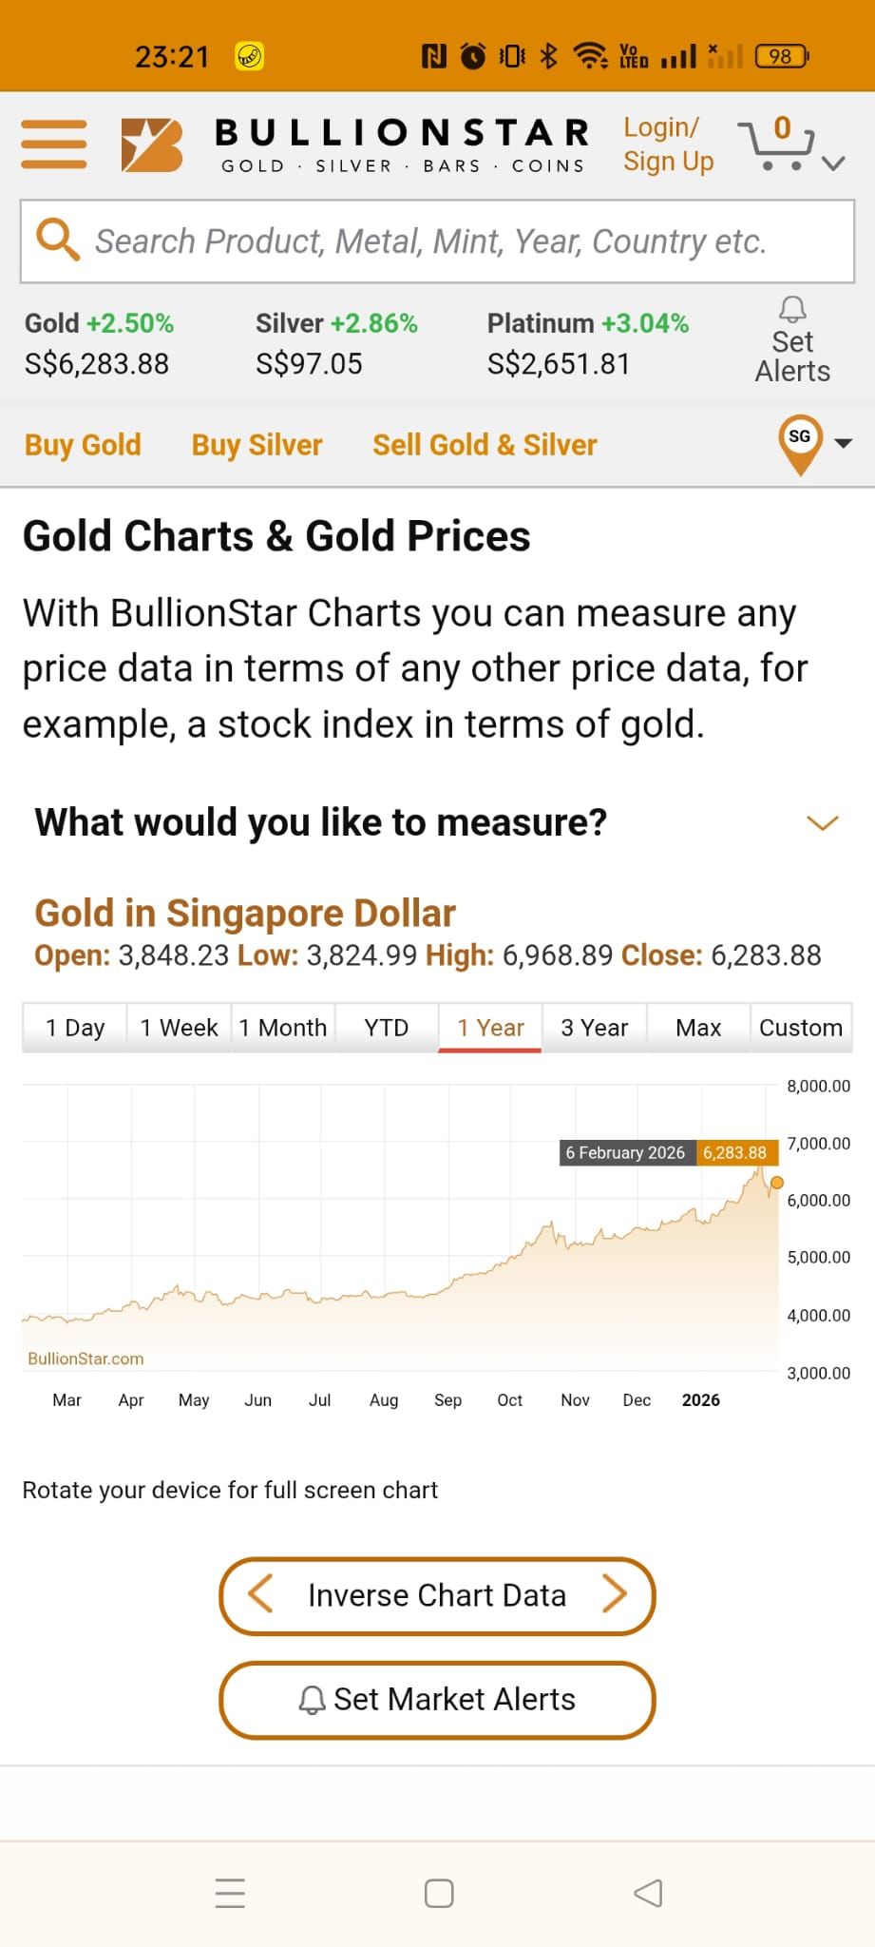Expand the cart dropdown chevron
This screenshot has width=875, height=1947.
click(x=833, y=164)
